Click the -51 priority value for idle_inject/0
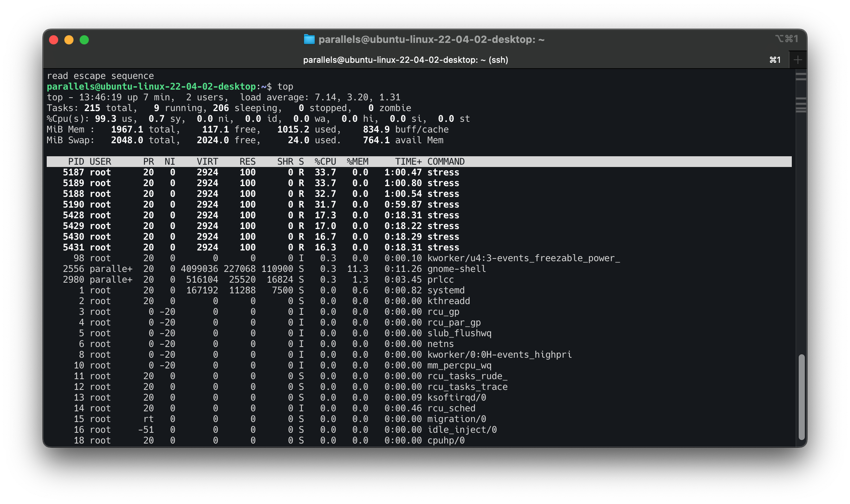 pos(146,430)
